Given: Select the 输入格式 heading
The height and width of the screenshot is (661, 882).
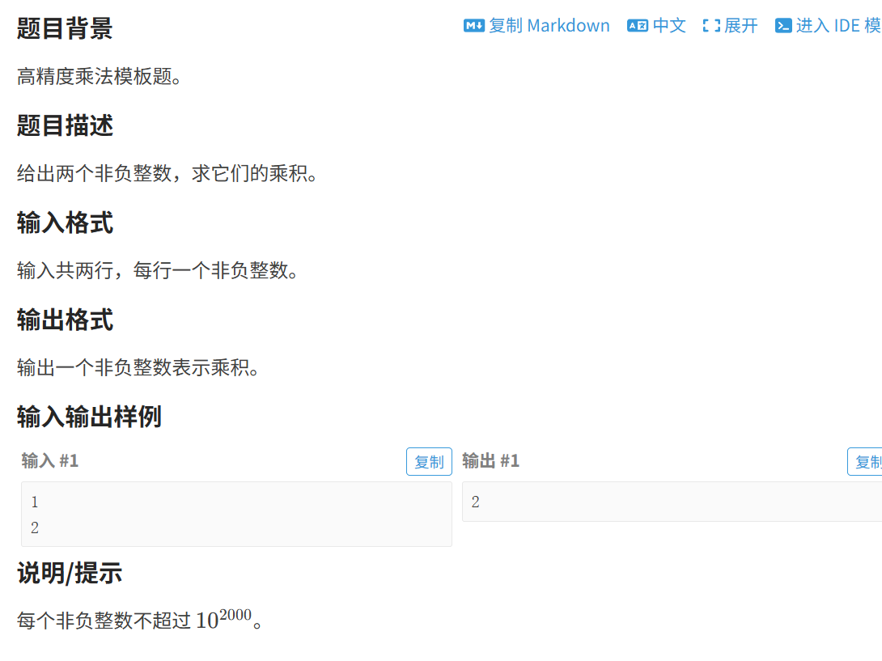Looking at the screenshot, I should (65, 222).
